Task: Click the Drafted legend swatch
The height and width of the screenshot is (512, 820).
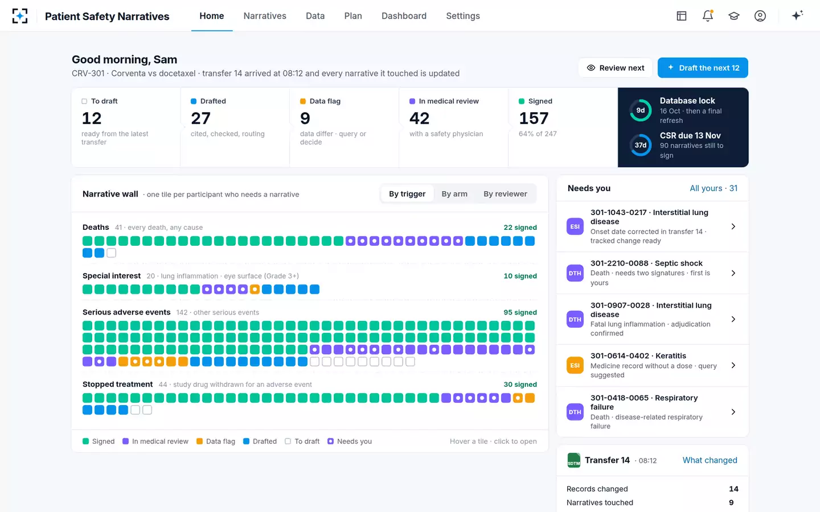Action: click(246, 441)
